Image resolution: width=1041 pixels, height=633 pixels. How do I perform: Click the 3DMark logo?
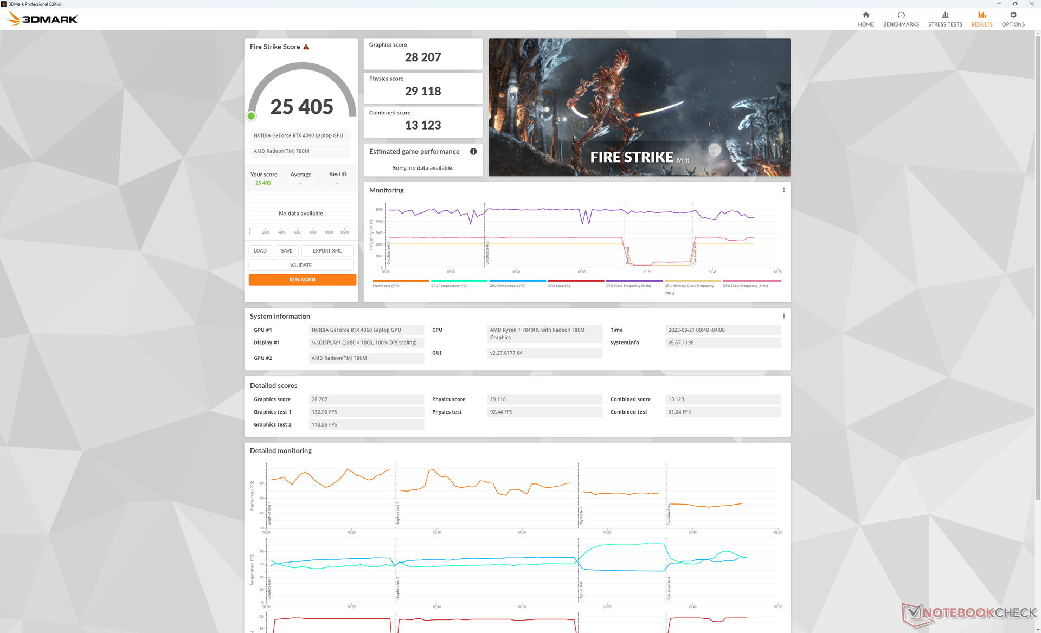pos(42,19)
